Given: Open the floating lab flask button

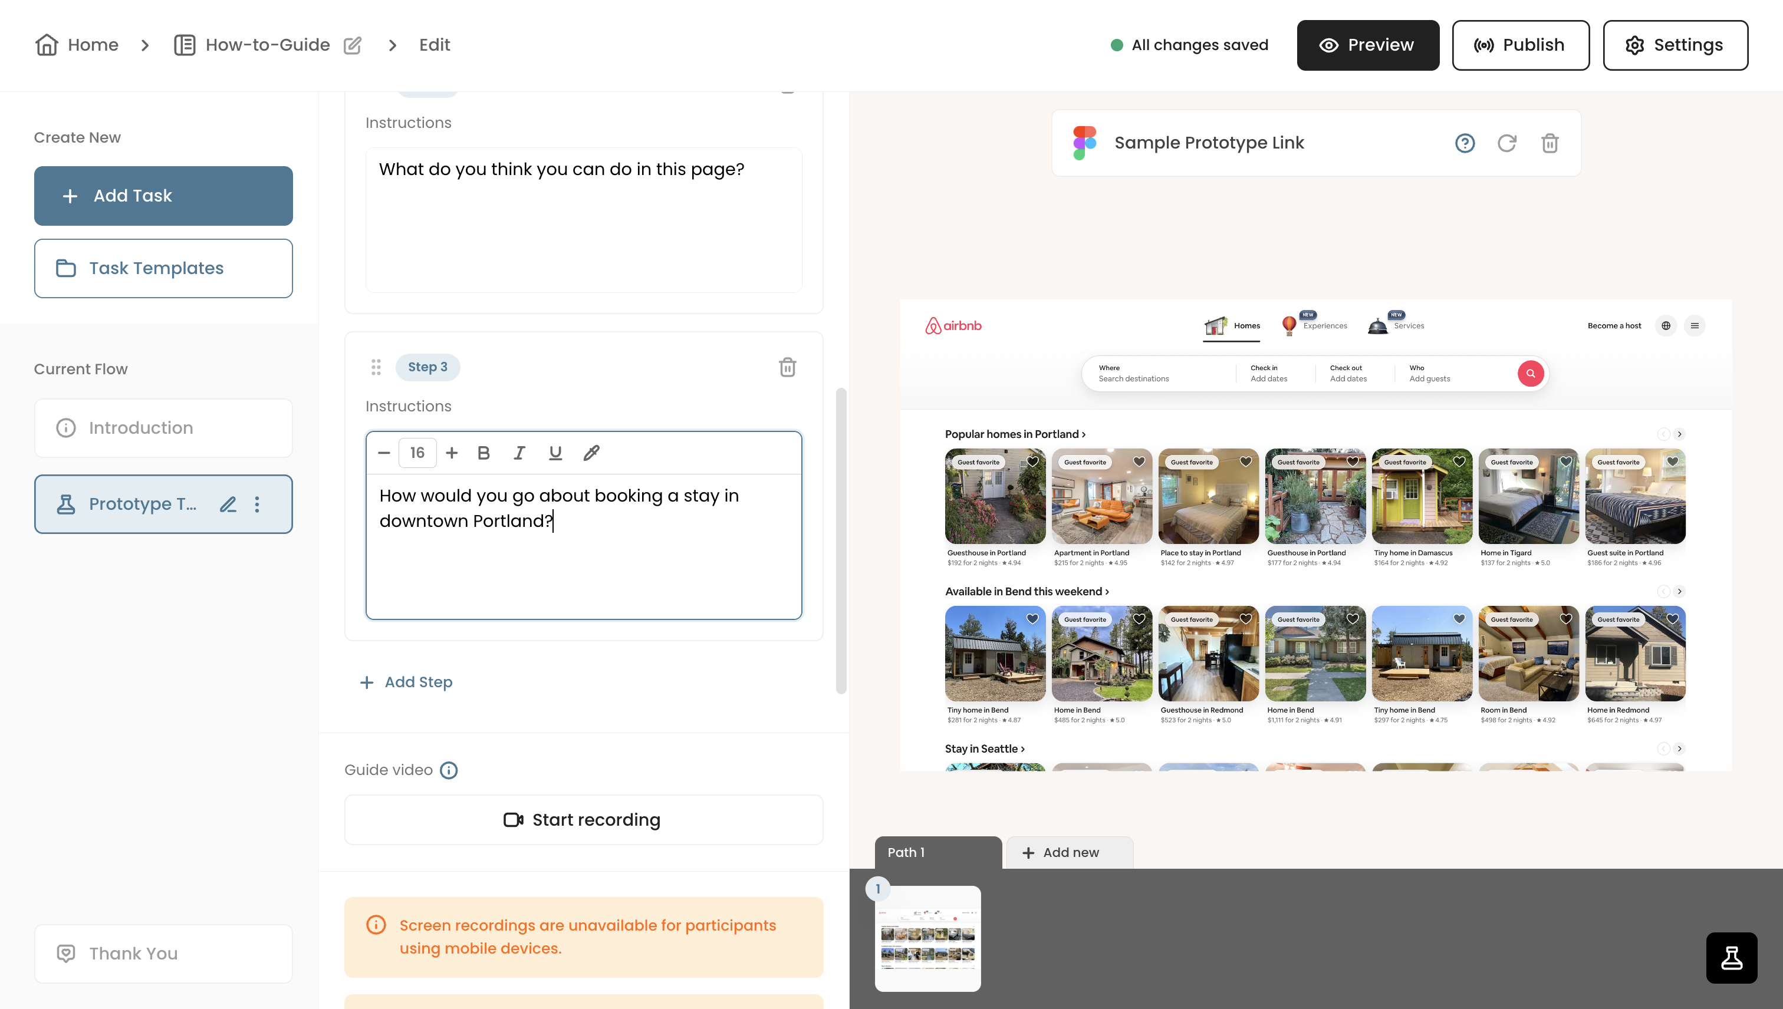Looking at the screenshot, I should [1731, 958].
